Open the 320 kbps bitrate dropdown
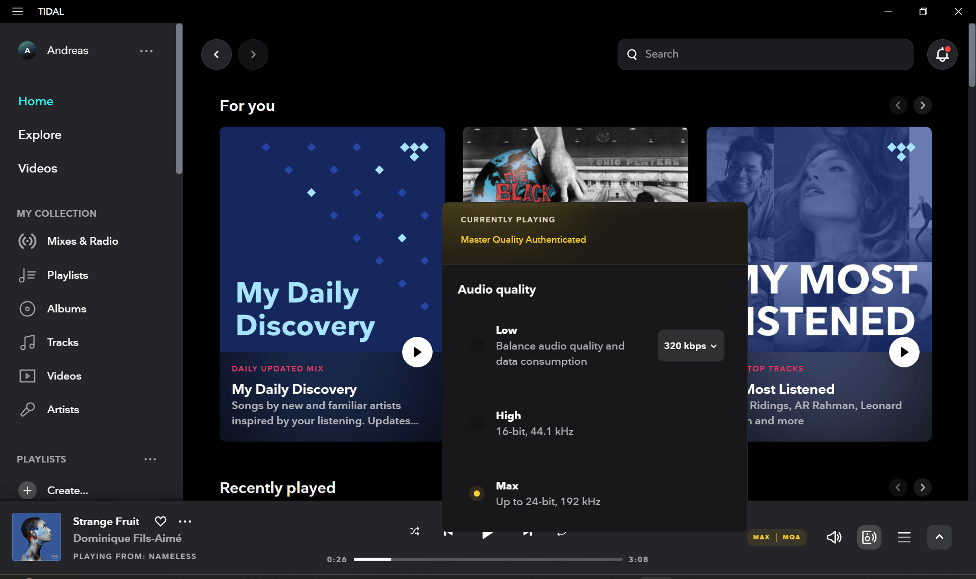 (690, 345)
